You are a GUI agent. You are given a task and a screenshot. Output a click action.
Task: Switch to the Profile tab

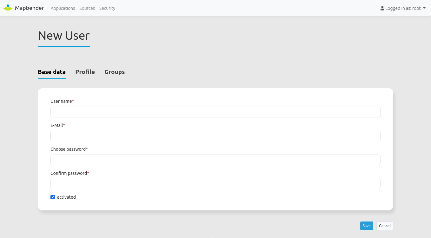pos(85,72)
